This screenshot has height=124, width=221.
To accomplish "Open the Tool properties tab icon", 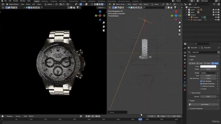I will pos(185,48).
